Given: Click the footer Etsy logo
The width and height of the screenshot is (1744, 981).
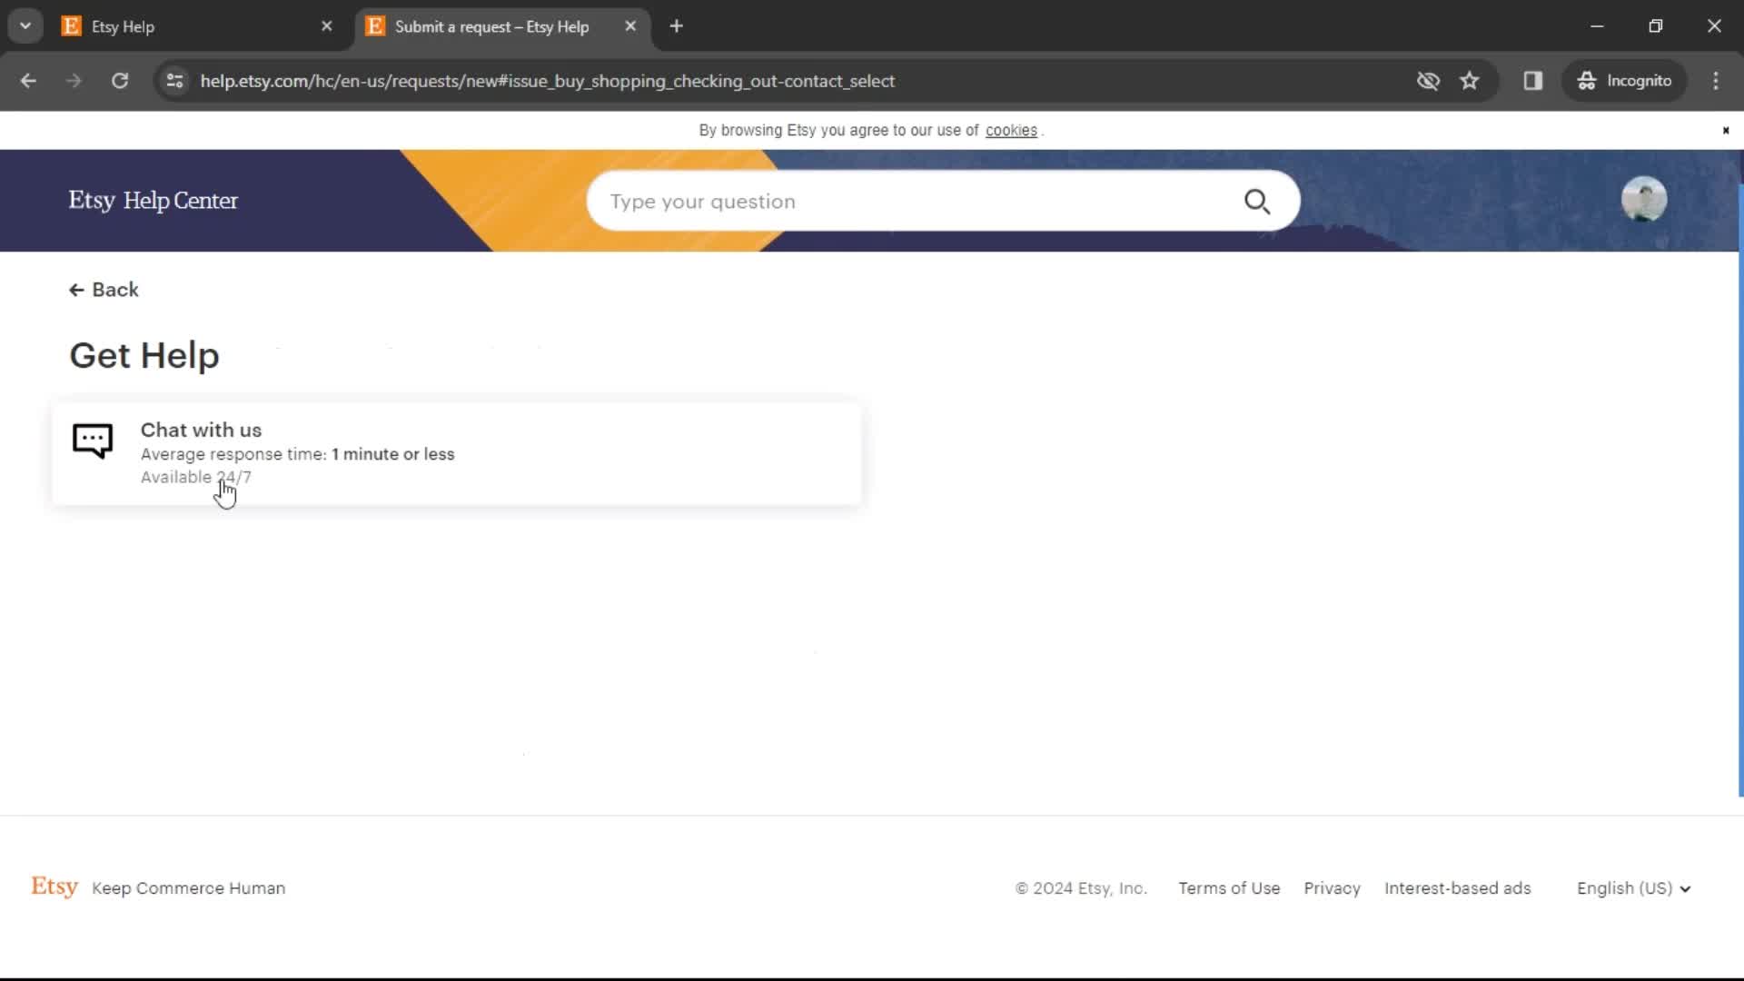Looking at the screenshot, I should tap(54, 887).
